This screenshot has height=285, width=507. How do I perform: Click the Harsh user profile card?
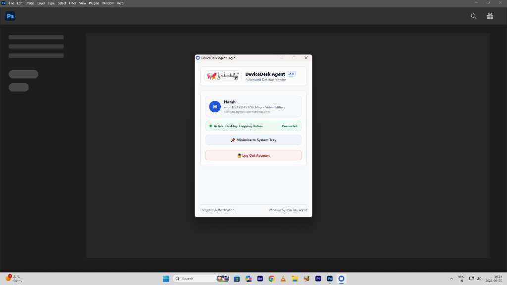coord(253,107)
